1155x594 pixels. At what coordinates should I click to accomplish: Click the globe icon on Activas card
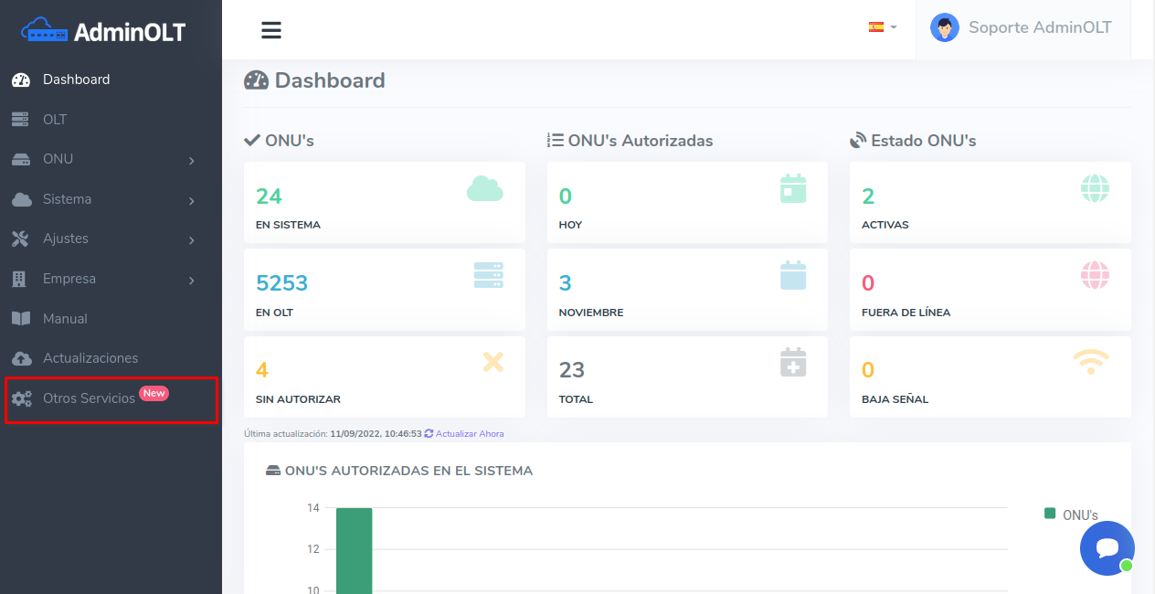(1094, 188)
